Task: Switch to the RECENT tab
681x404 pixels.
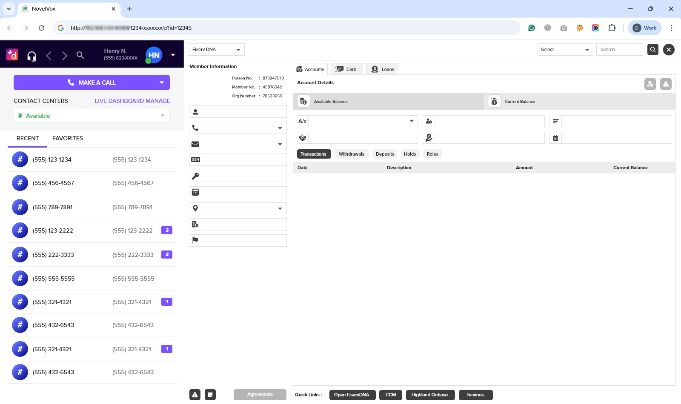Action: click(x=28, y=138)
